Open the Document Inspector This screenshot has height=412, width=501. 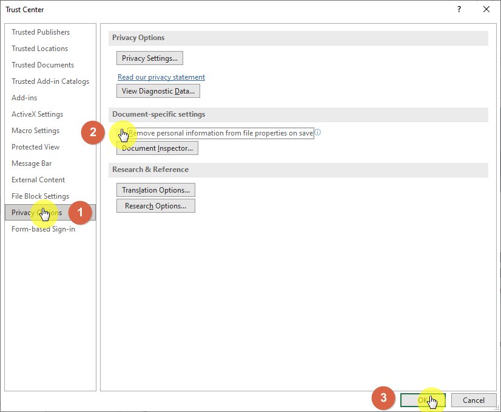157,148
